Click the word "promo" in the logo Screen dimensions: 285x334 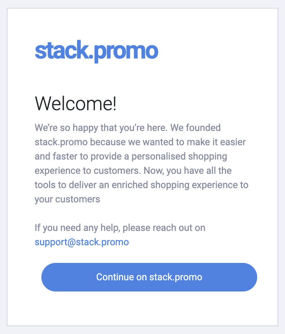coord(126,53)
